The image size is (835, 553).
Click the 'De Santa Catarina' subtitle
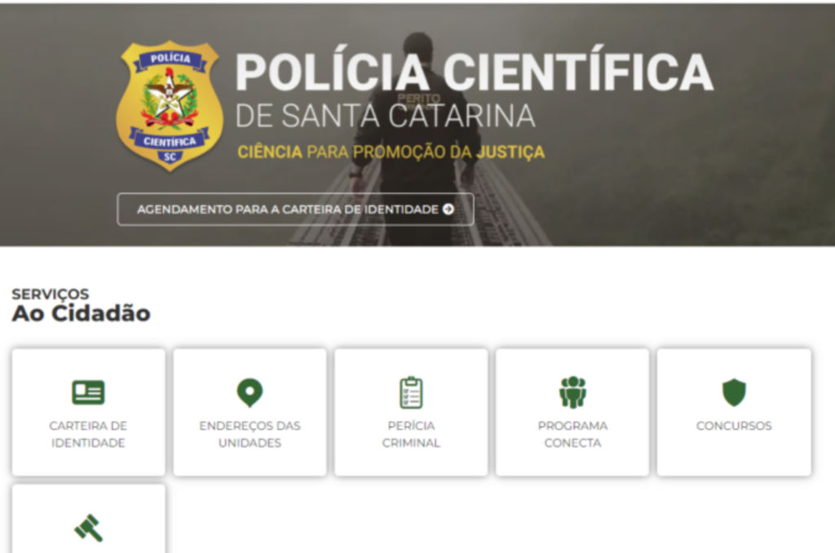[385, 116]
